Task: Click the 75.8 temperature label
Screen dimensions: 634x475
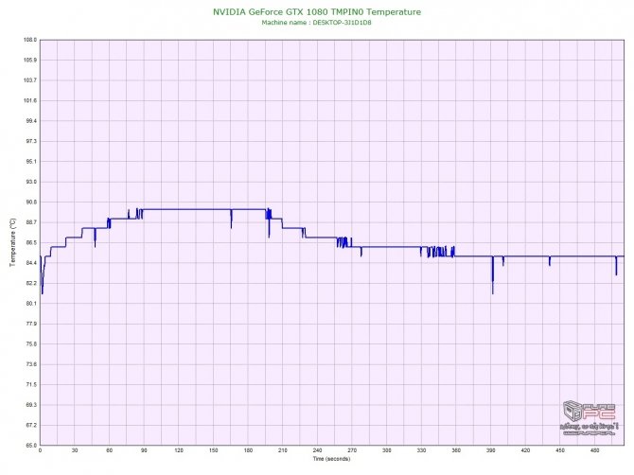Action: 30,344
